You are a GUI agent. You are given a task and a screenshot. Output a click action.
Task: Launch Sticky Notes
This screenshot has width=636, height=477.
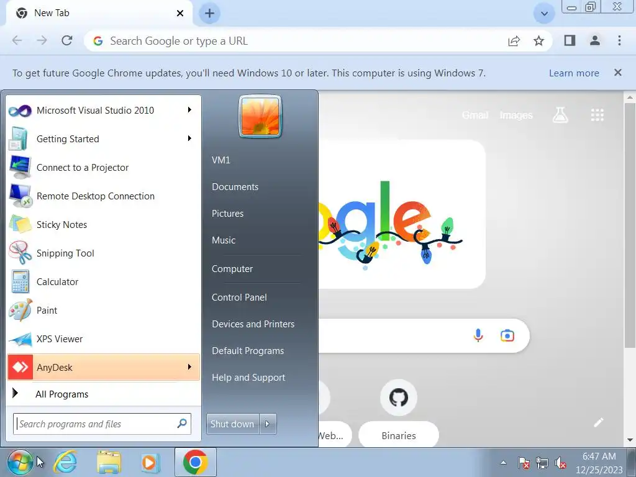pyautogui.click(x=104, y=225)
